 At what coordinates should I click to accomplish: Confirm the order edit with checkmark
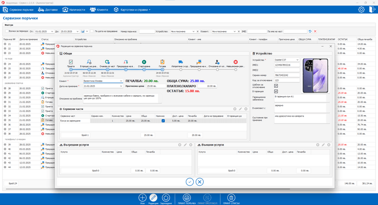click(190, 182)
